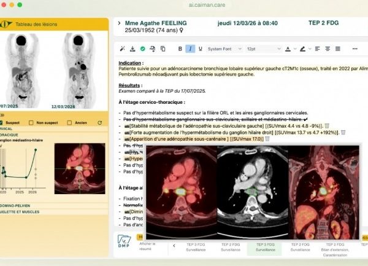Open the System Font dropdown
The width and height of the screenshot is (368, 266).
pyautogui.click(x=224, y=49)
